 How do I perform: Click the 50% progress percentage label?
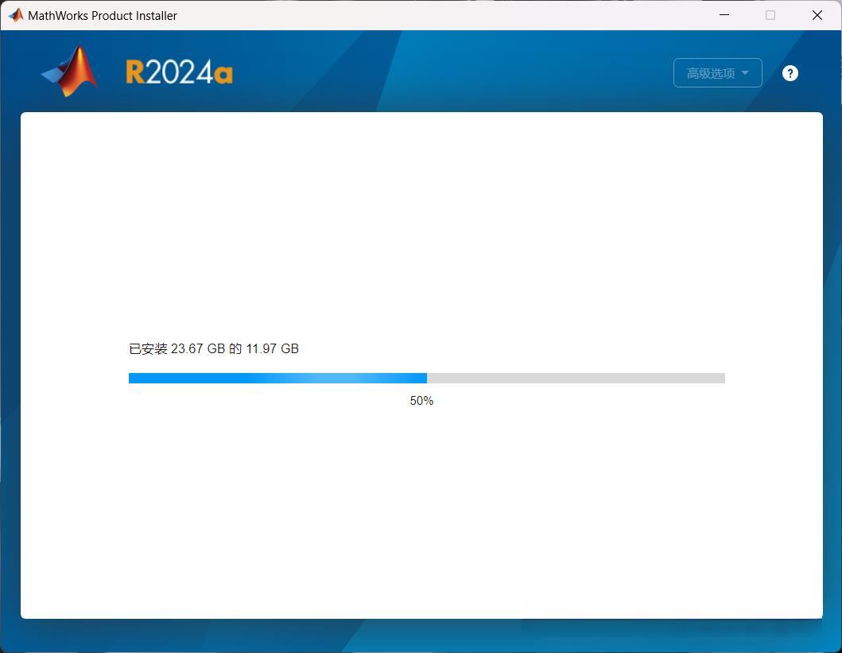click(x=421, y=401)
